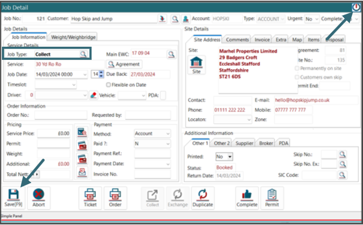Open the SIC Code lookup magnifier
Viewport: 363px width, 225px height.
[342, 175]
